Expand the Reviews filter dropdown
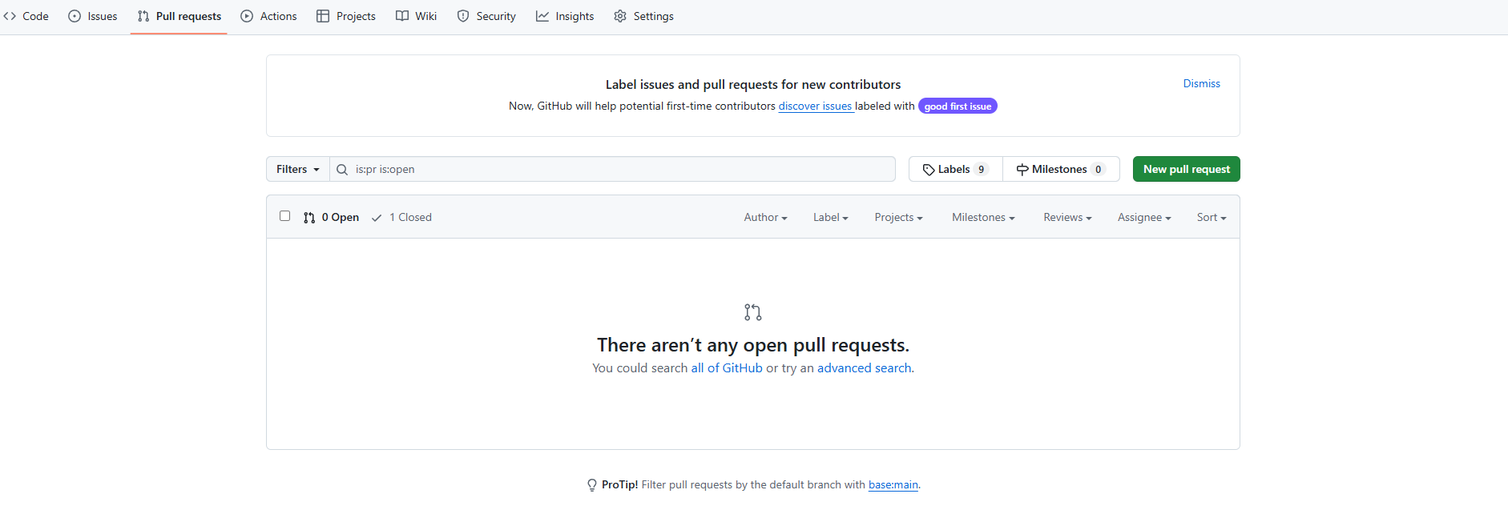1508x522 pixels. click(1067, 217)
